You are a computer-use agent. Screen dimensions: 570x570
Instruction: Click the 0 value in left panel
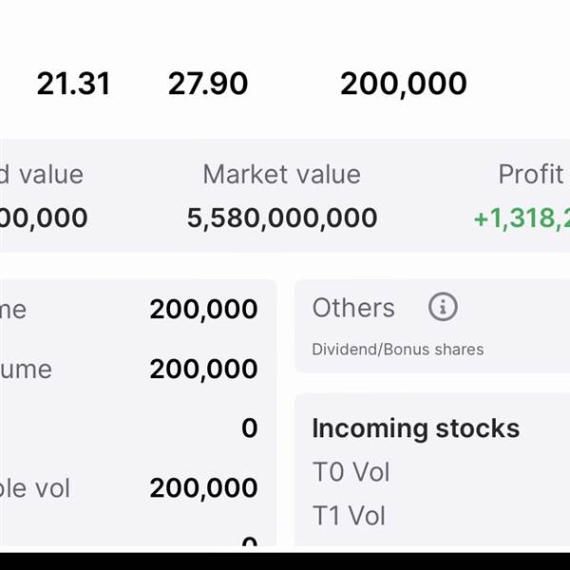[249, 428]
